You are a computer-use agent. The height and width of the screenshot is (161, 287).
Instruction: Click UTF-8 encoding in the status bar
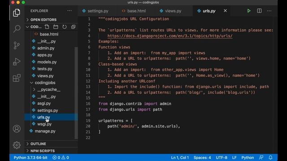click(x=222, y=157)
